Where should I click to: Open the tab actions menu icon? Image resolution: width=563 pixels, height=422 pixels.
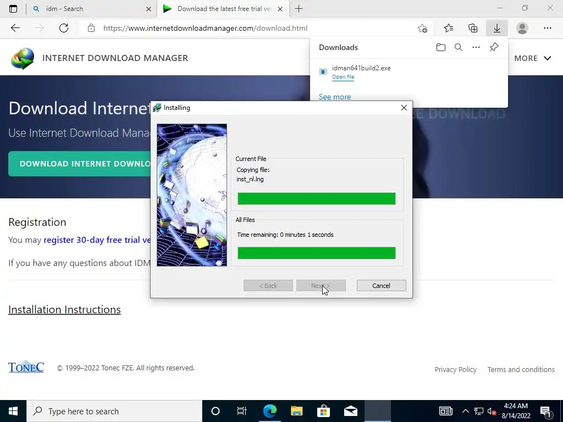13,9
